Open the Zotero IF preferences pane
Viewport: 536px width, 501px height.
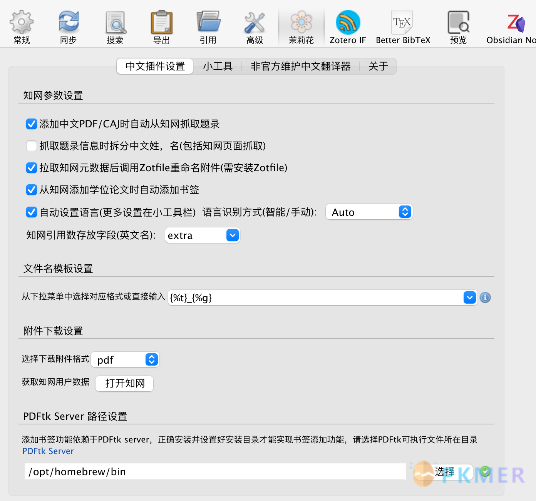[348, 27]
